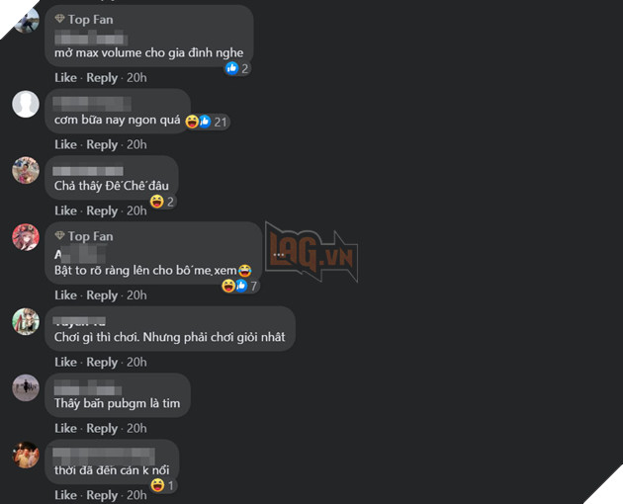Viewport: 623px width, 504px height.
Task: Open reactions showing 21 on 'cơm bữa nay' comment
Action: [208, 122]
